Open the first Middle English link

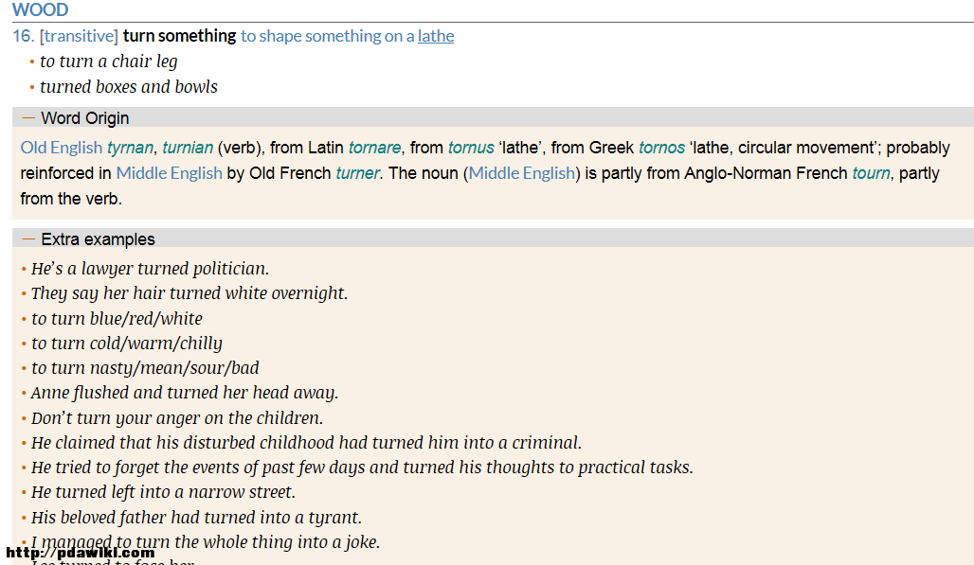click(x=169, y=173)
